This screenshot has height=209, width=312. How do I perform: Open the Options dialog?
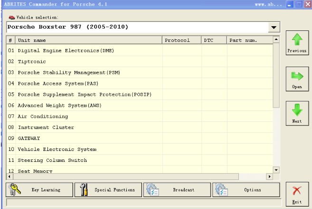point(246,189)
